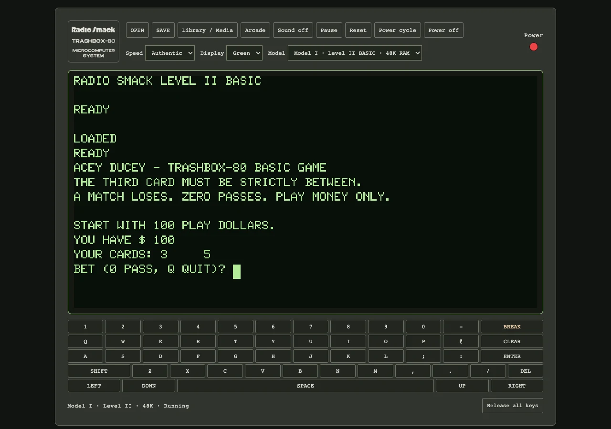The width and height of the screenshot is (611, 429).
Task: Open the Arcade menu
Action: tap(255, 30)
